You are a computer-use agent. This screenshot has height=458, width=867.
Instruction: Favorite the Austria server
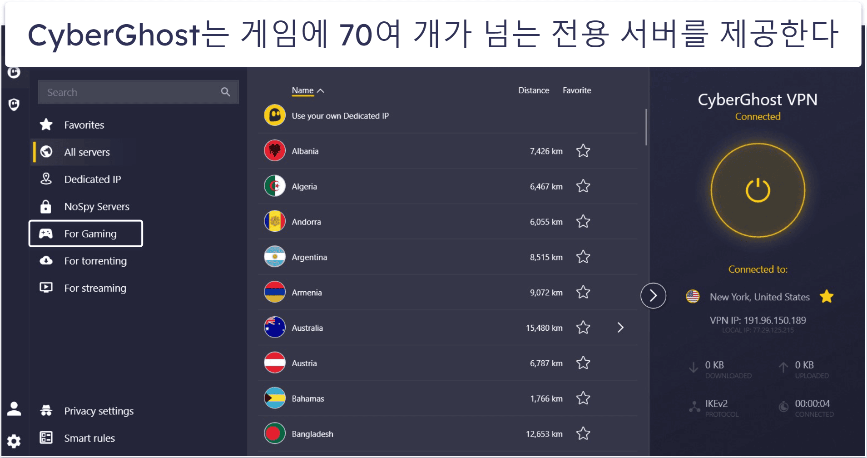coord(583,363)
